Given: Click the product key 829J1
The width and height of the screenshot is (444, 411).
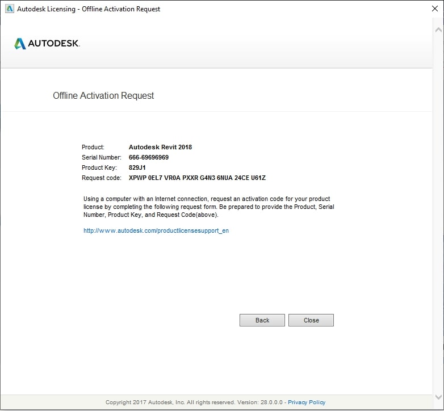Looking at the screenshot, I should [x=137, y=167].
